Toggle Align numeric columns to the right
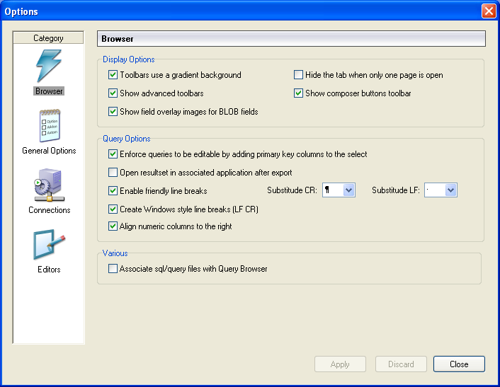The height and width of the screenshot is (387, 500). 113,226
